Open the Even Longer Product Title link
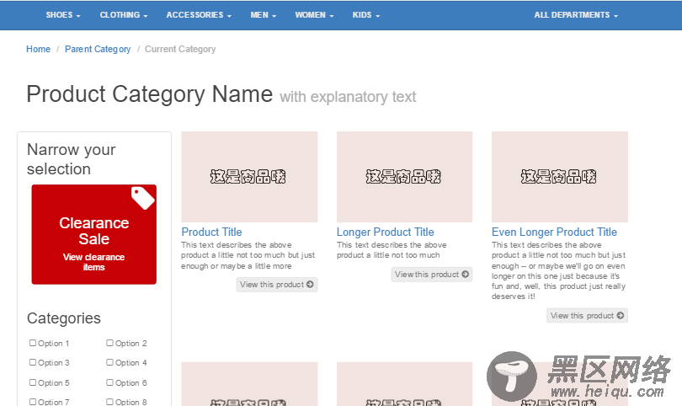 click(554, 232)
